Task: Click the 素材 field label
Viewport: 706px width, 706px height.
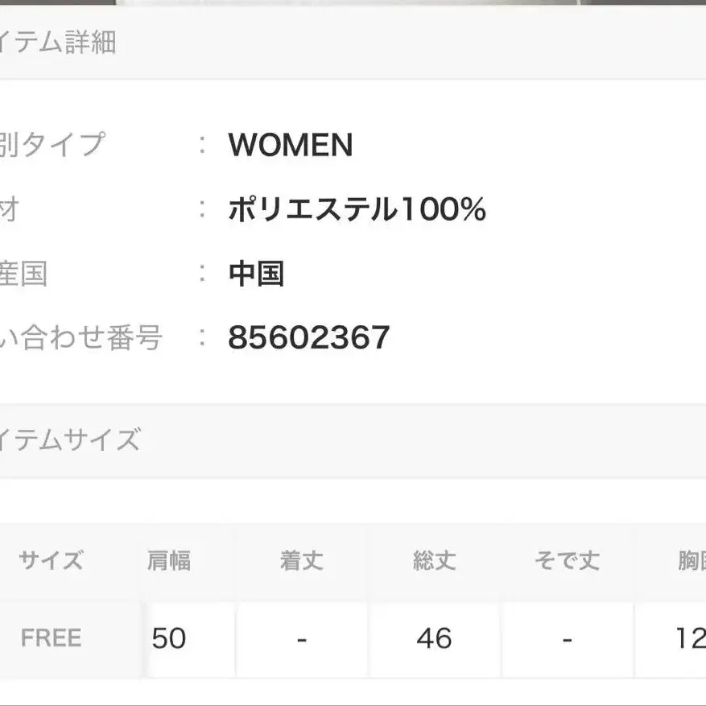Action: tap(10, 210)
